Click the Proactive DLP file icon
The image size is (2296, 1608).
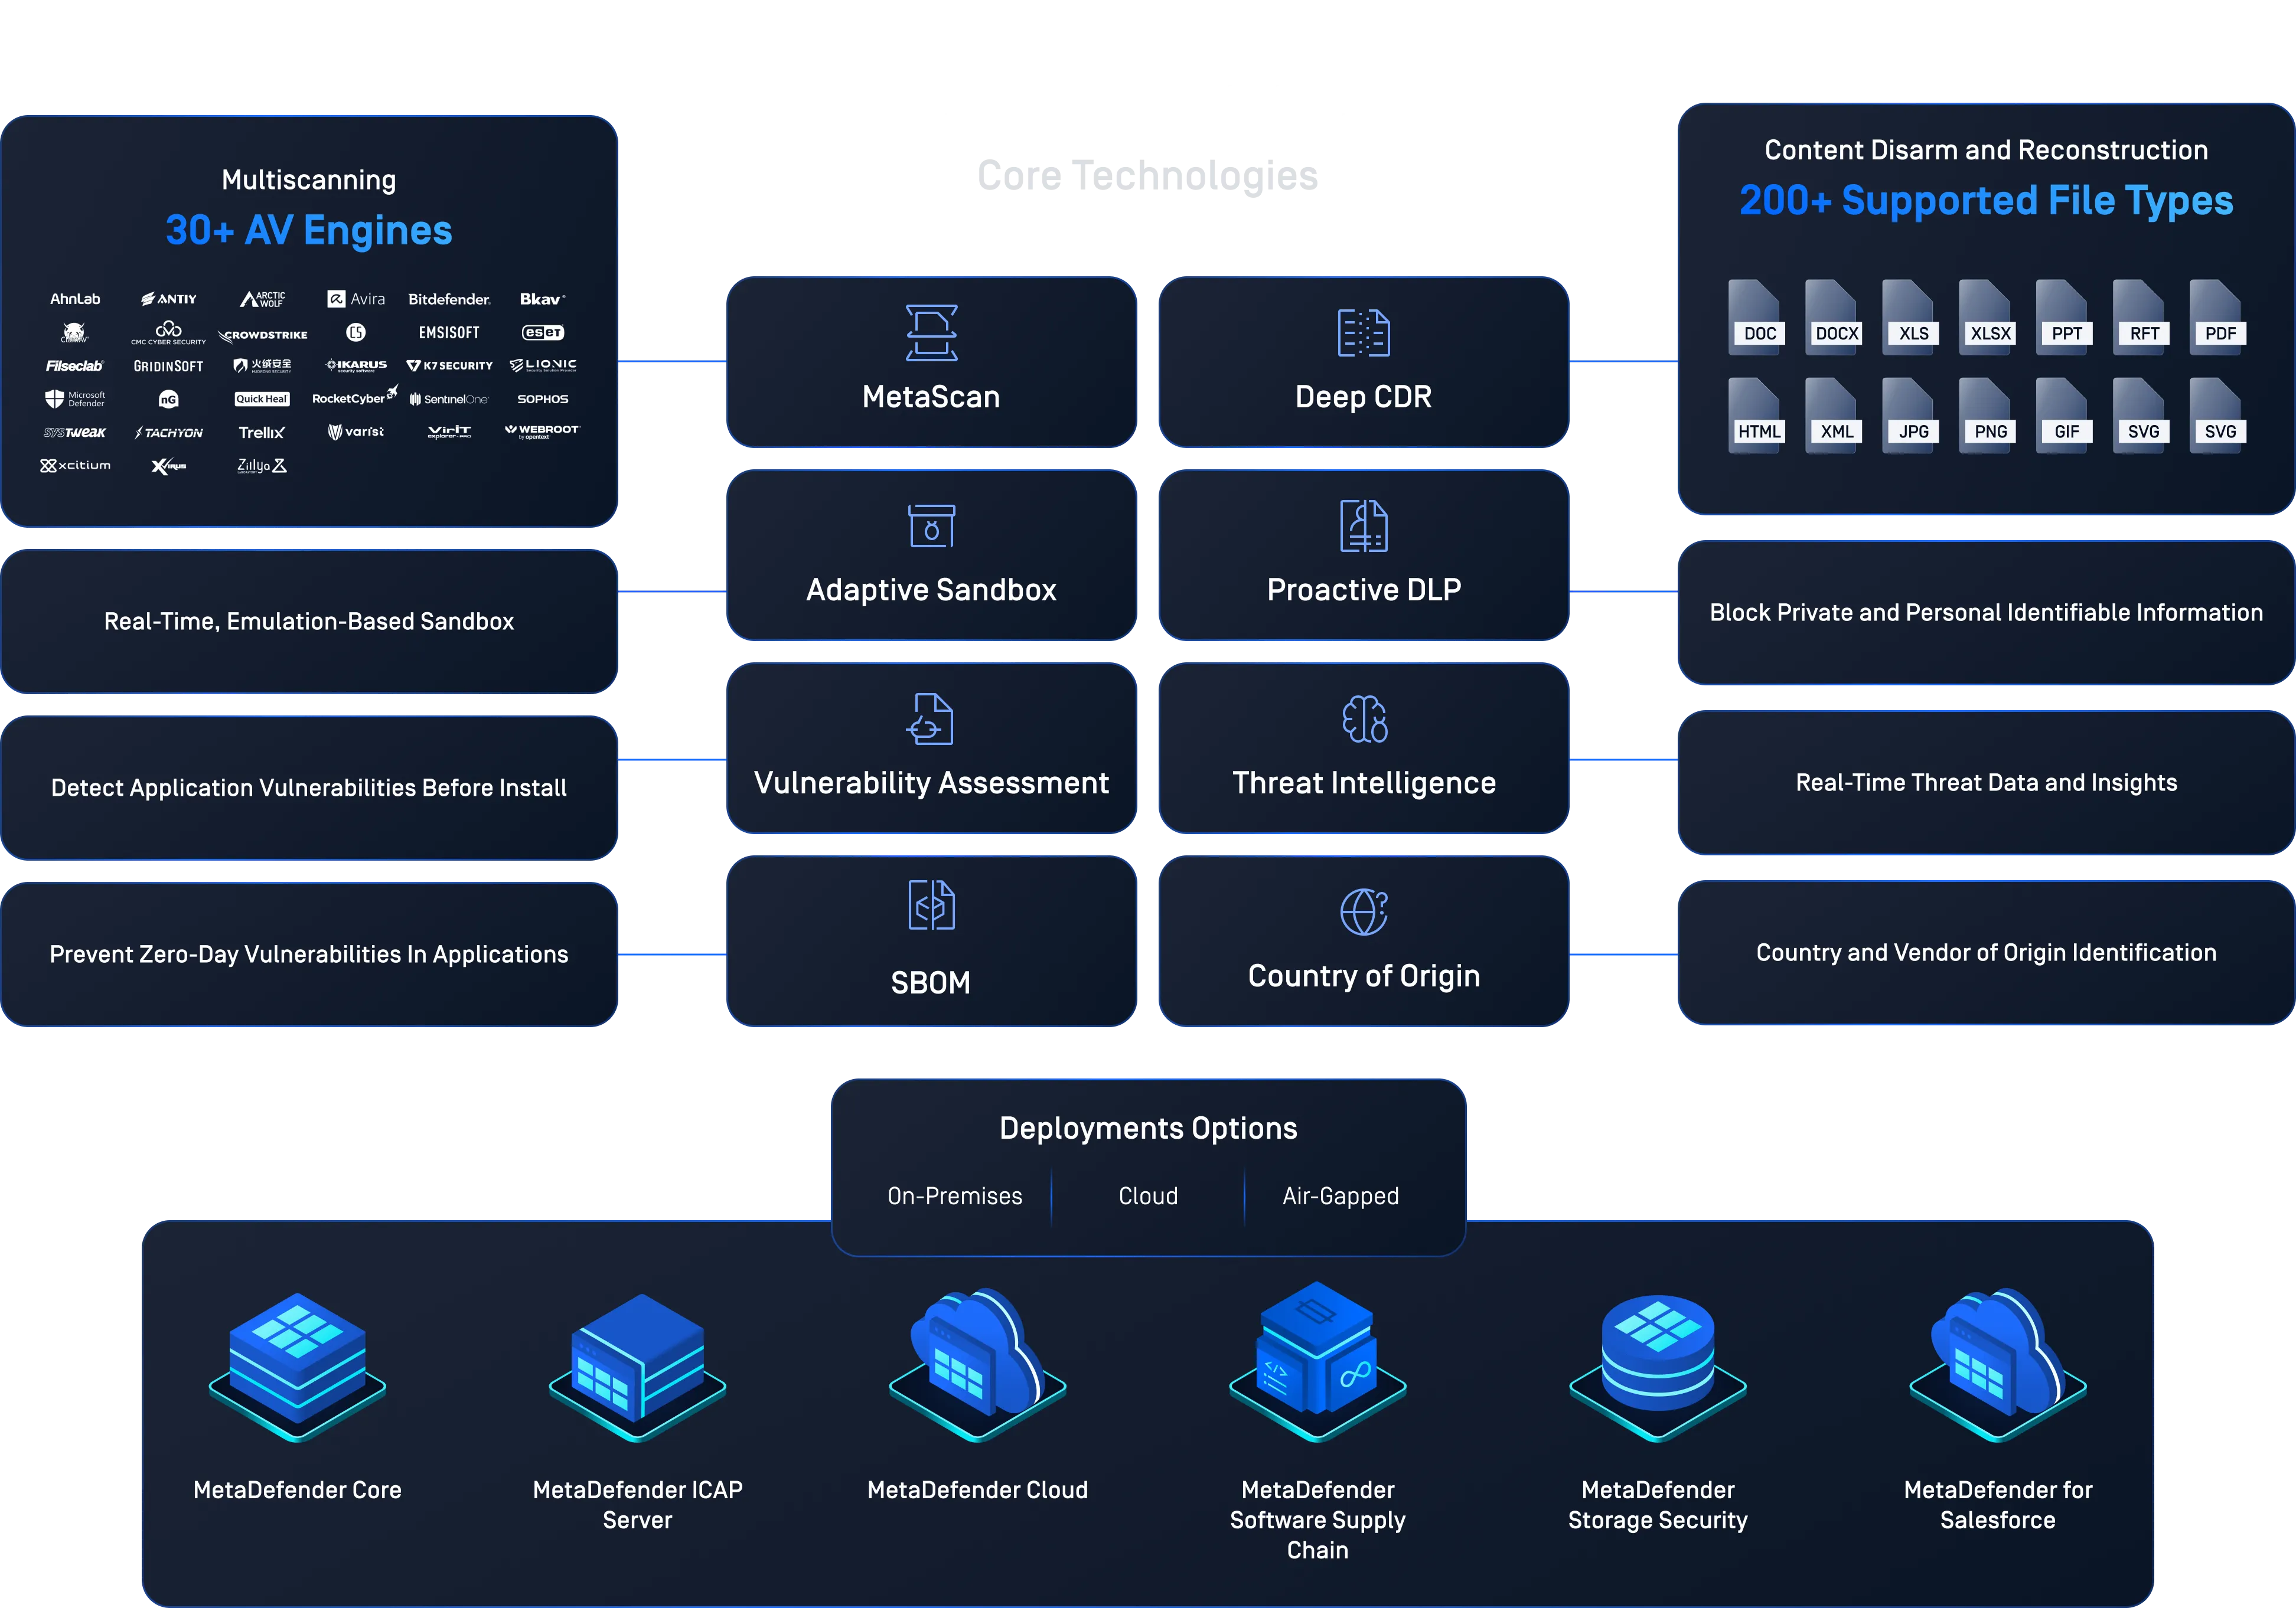1363,526
